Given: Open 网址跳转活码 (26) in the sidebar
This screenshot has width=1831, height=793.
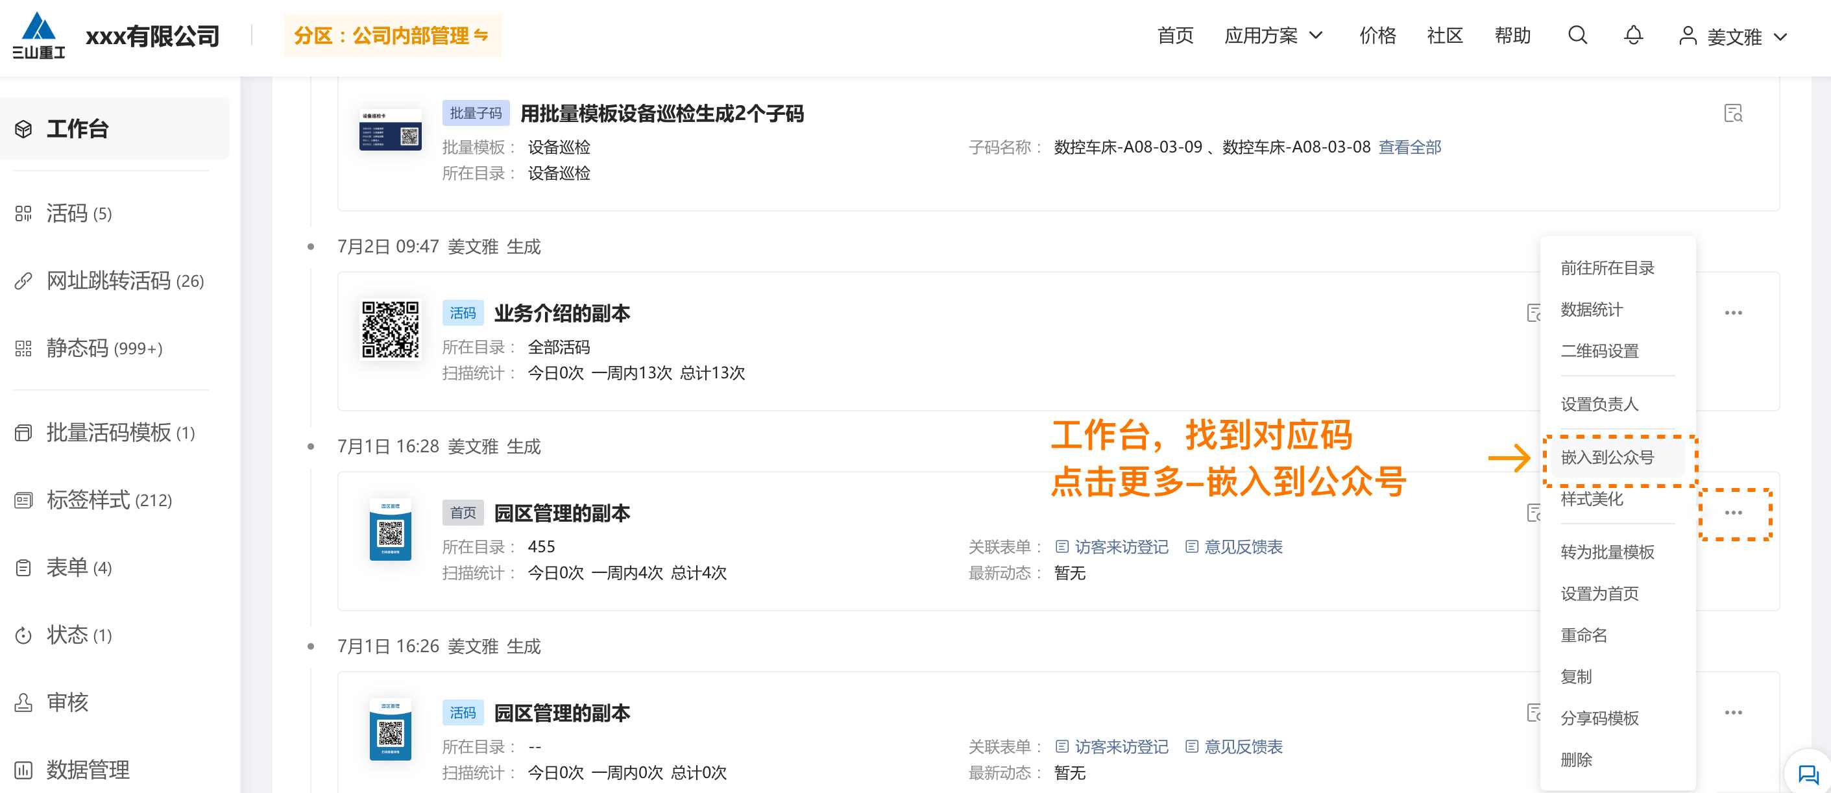Looking at the screenshot, I should coord(125,281).
